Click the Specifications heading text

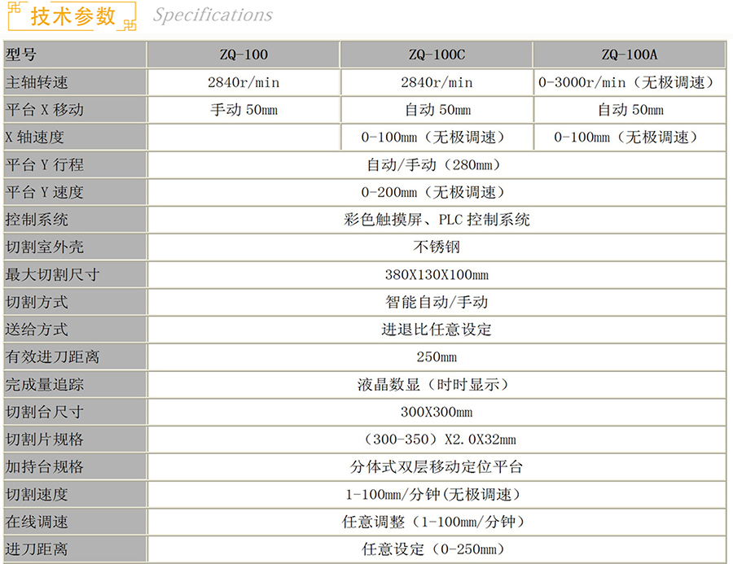pos(213,15)
